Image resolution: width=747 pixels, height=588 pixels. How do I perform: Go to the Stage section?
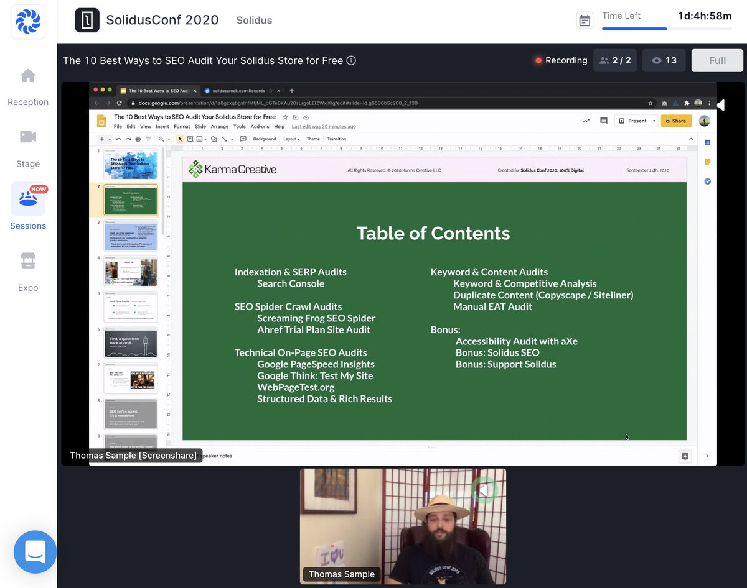tap(28, 149)
